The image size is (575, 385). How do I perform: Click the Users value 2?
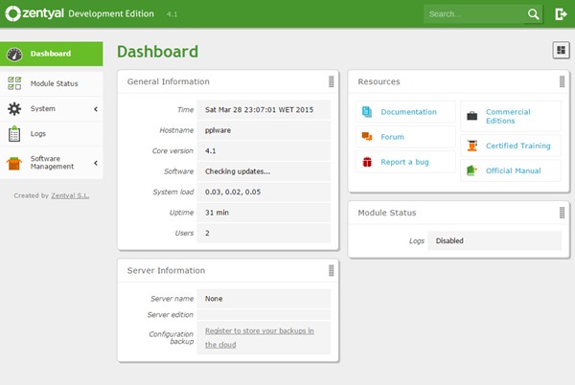tap(207, 233)
